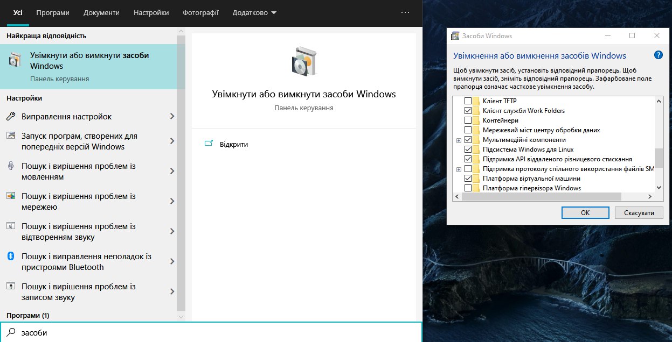Open the Додатково dropdown menu
Viewport: 672px width, 342px height.
[x=254, y=12]
